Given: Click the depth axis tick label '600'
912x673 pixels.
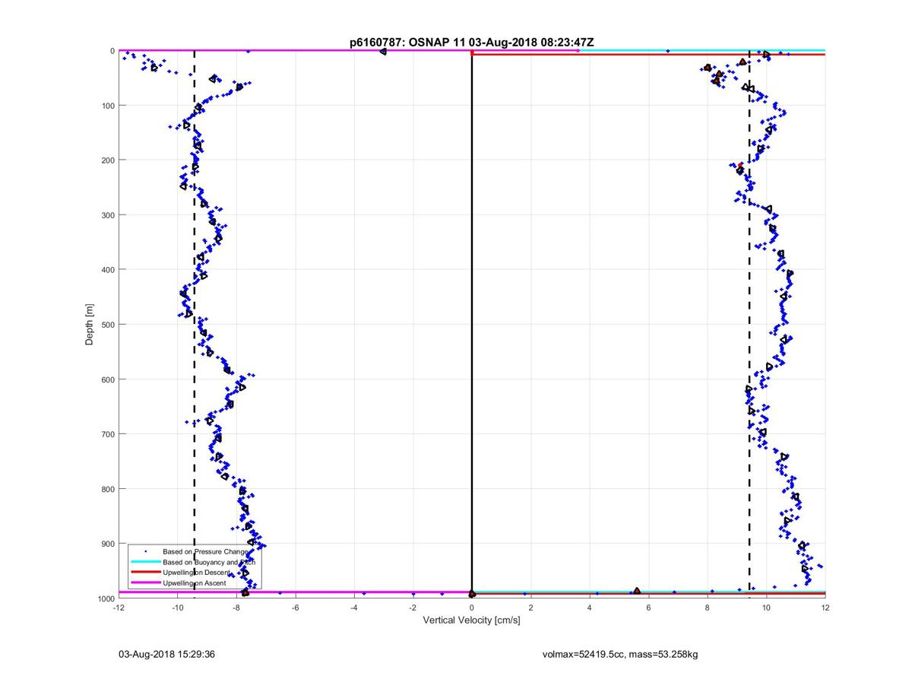Looking at the screenshot, I should [107, 379].
